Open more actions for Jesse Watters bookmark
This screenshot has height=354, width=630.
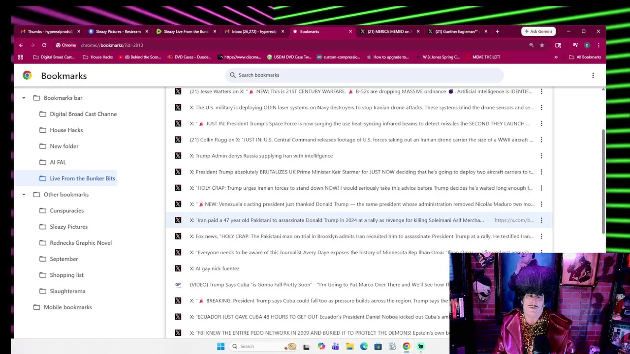pyautogui.click(x=541, y=91)
